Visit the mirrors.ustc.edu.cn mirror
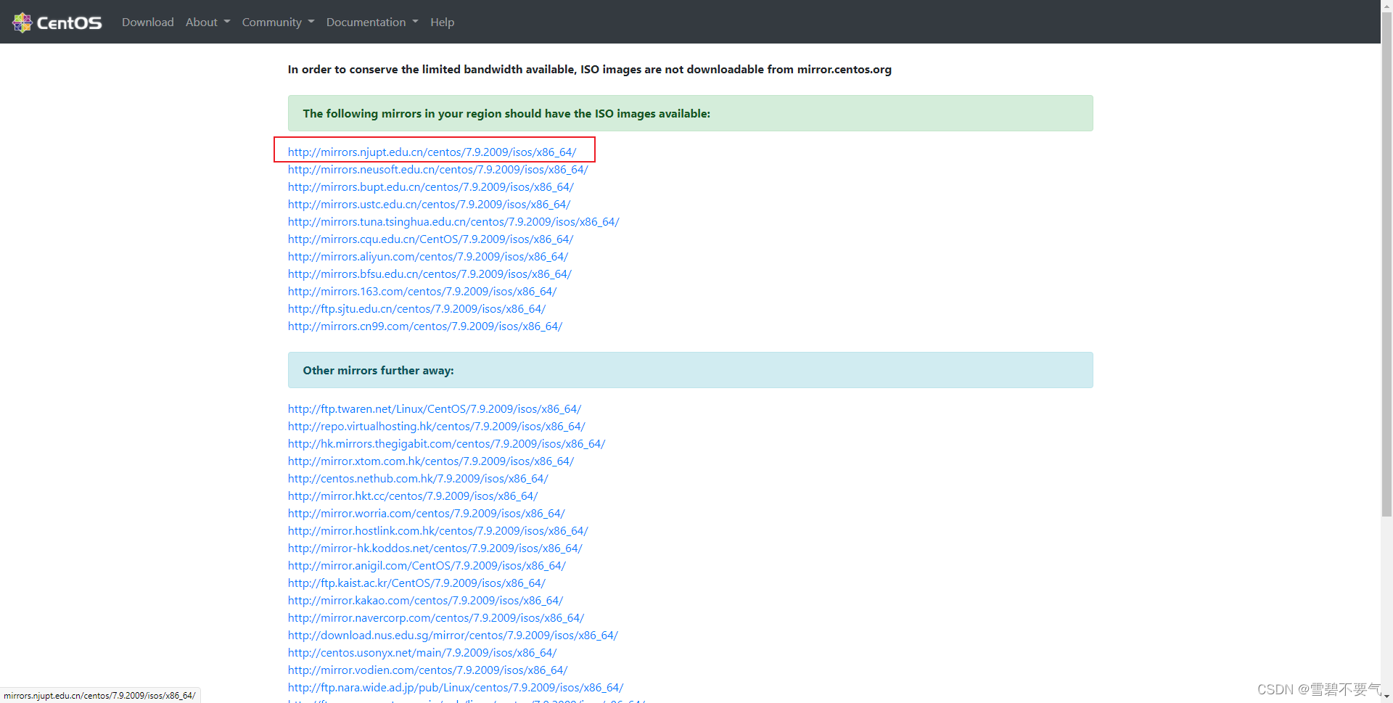The image size is (1393, 703). (430, 205)
